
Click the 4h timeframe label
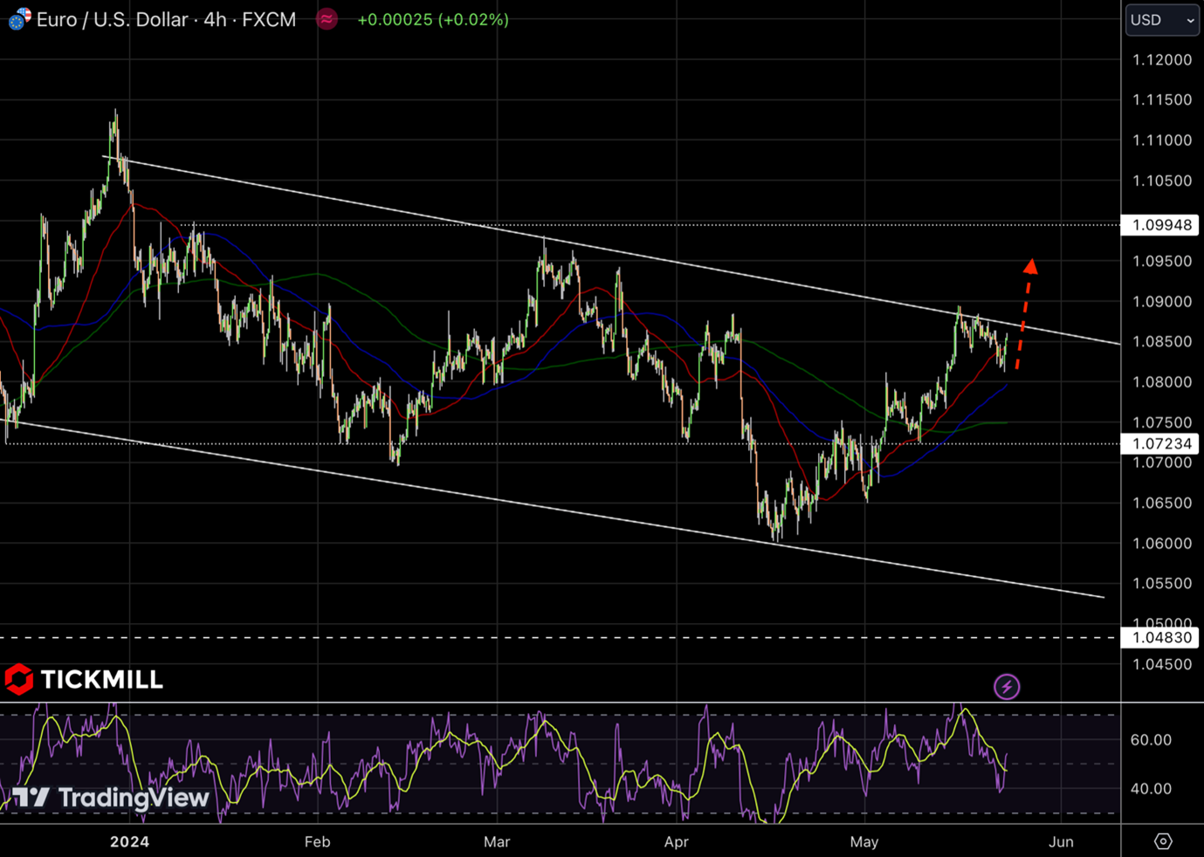215,19
